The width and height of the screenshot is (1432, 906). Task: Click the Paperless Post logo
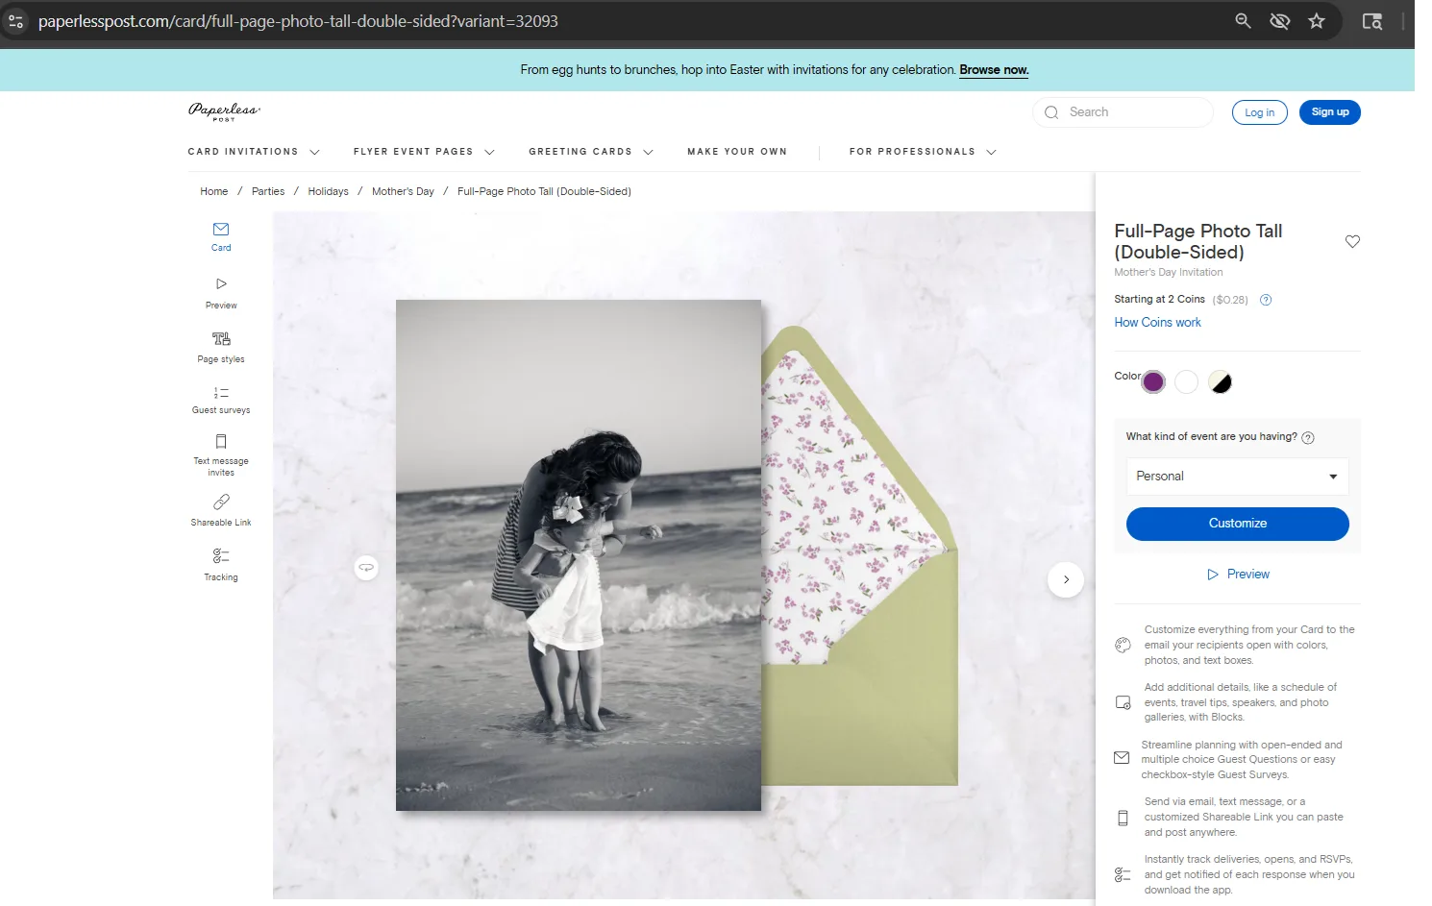point(225,111)
